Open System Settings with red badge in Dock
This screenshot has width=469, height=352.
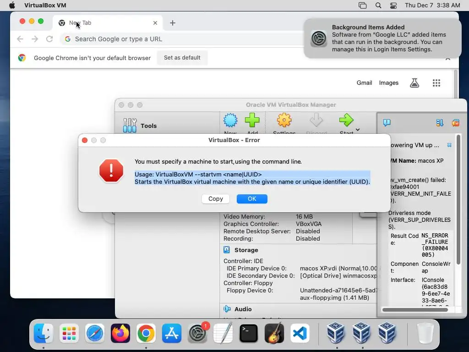197,333
